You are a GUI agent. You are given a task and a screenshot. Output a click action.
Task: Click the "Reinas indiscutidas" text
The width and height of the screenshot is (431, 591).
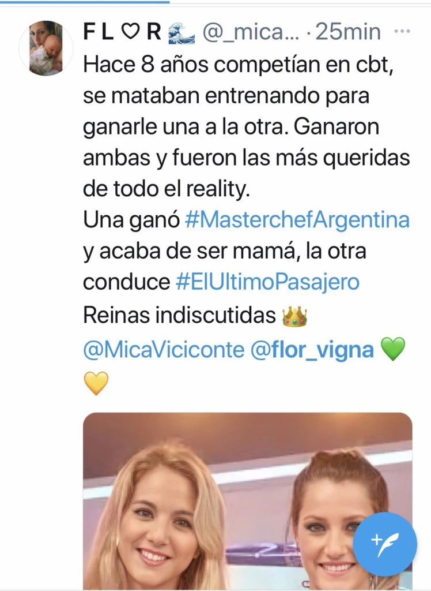[x=179, y=316]
